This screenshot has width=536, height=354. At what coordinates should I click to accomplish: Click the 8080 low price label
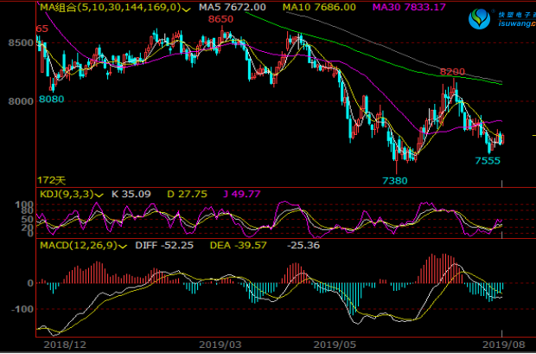[x=51, y=100]
